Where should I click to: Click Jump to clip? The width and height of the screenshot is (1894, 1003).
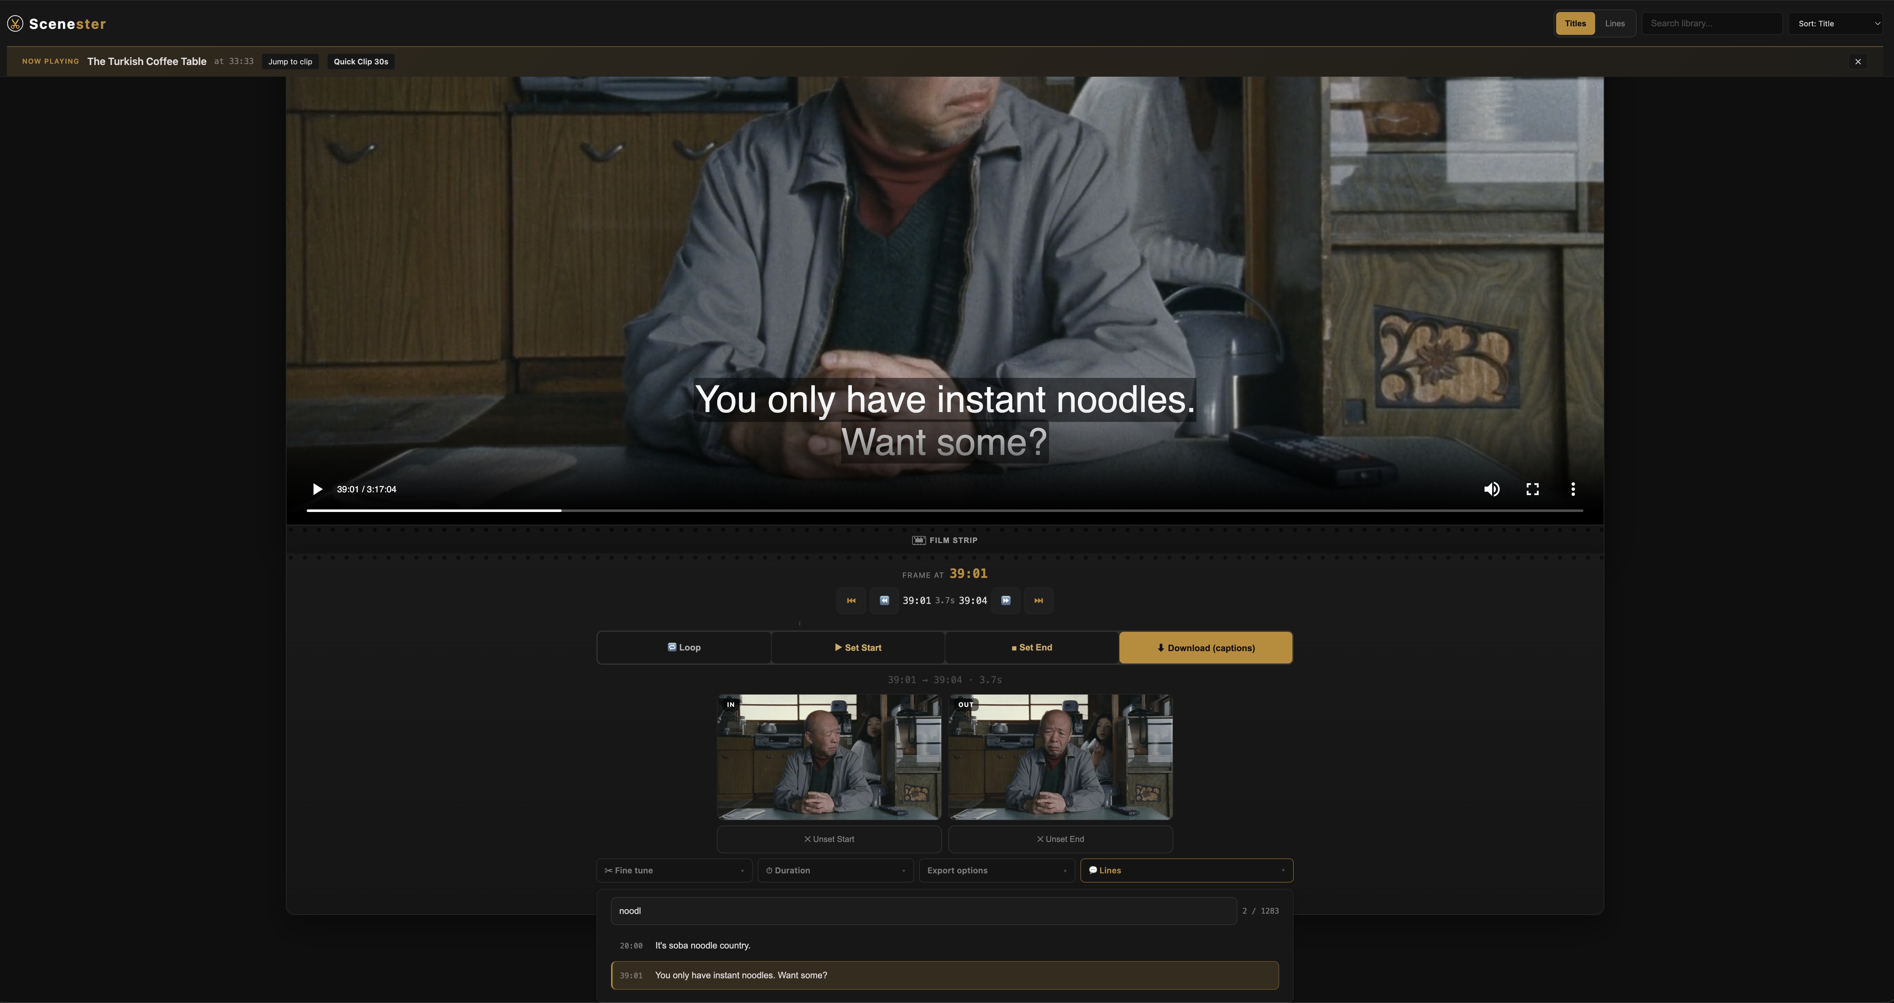click(290, 62)
